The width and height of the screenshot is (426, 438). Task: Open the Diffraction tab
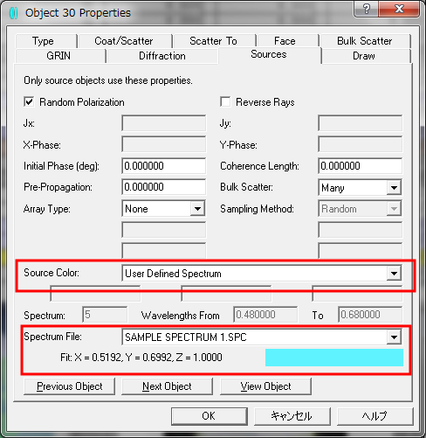pos(162,56)
